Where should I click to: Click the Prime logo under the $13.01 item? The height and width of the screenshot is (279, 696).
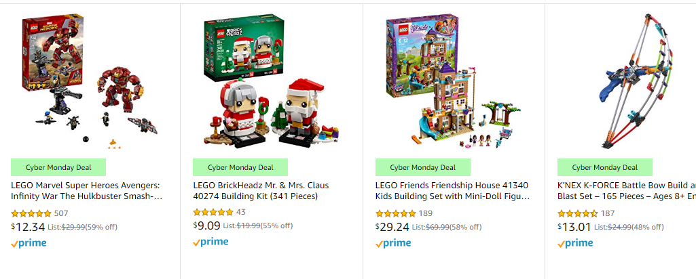coord(575,243)
